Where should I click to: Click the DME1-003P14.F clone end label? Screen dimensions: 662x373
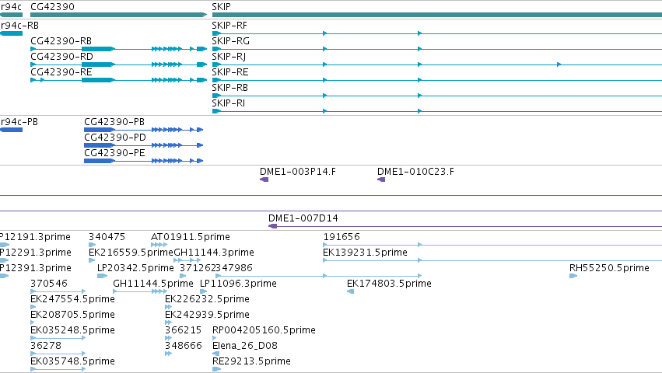tap(298, 172)
